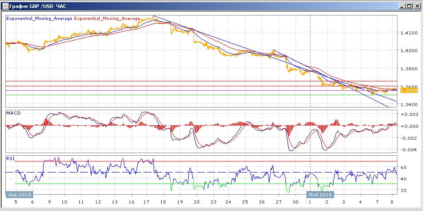424x211 pixels.
Task: Maximize the GBP/USD chart window
Action: [409, 6]
